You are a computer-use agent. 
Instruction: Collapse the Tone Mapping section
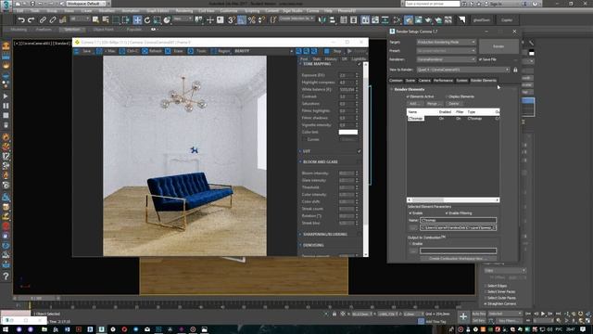coord(300,64)
